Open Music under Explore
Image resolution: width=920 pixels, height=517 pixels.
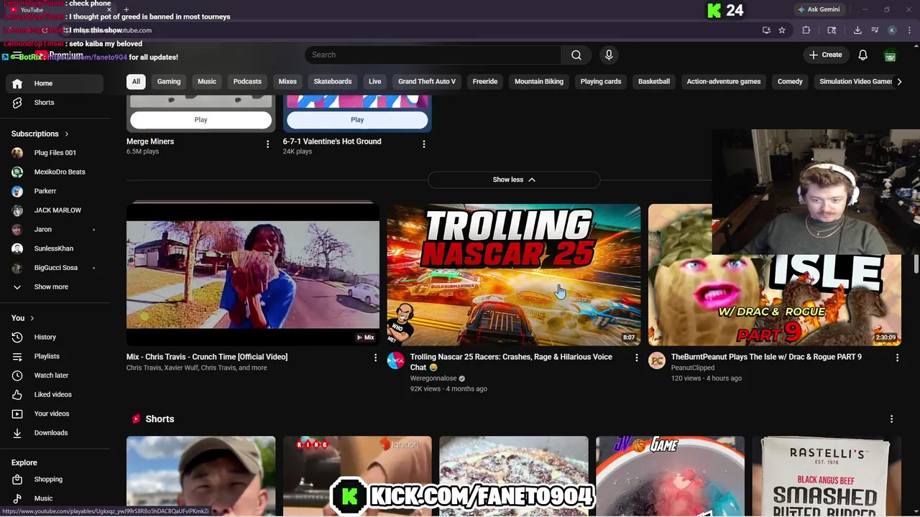(x=55, y=498)
